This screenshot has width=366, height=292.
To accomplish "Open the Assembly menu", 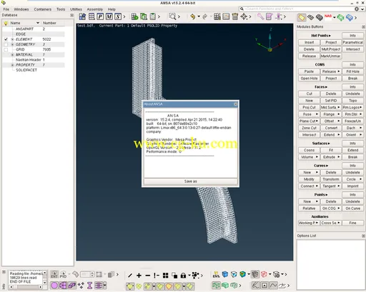I will [95, 9].
